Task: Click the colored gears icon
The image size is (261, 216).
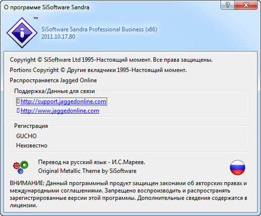Action: coord(21,167)
